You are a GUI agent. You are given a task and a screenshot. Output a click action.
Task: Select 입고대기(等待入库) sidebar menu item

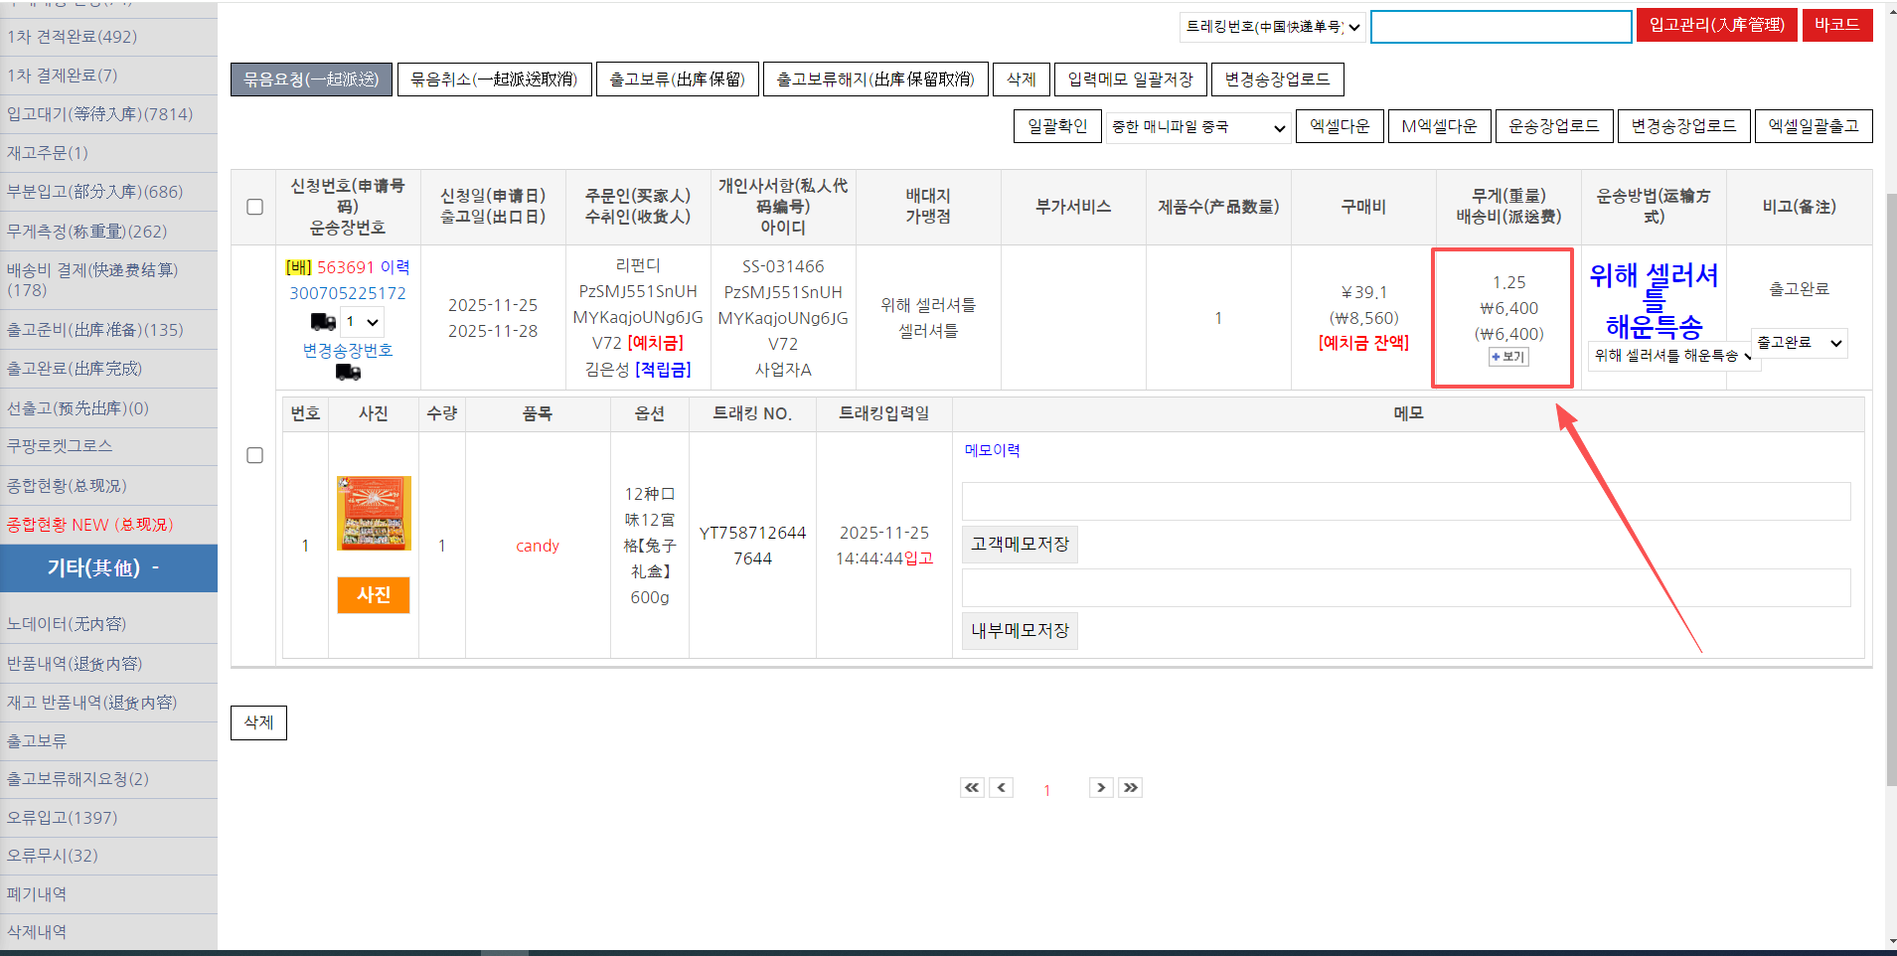[x=99, y=114]
